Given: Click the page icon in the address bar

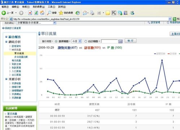Looking at the screenshot, I should [11, 19].
